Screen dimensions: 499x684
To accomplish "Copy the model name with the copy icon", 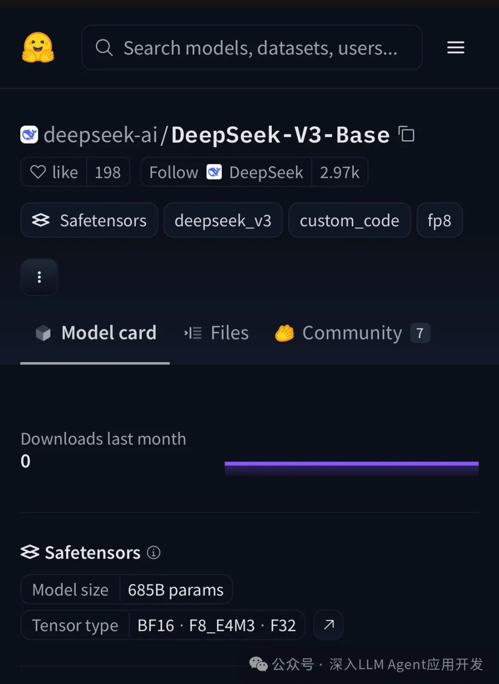I will pos(406,134).
